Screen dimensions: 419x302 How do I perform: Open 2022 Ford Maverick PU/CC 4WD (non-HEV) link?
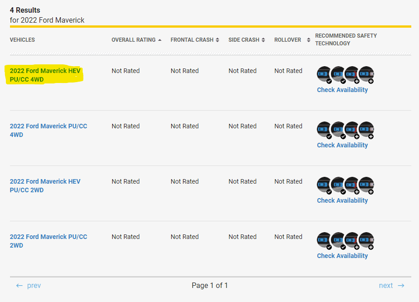(49, 130)
